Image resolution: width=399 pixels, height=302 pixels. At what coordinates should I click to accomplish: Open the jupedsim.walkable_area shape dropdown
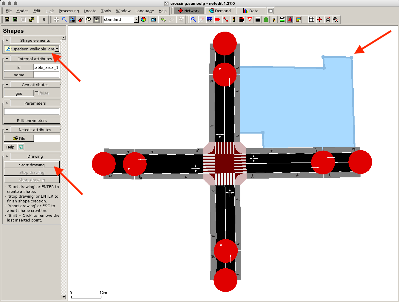(x=32, y=49)
